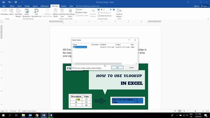Click the zoom slider handle in status bar
210x118 pixels.
click(x=195, y=111)
